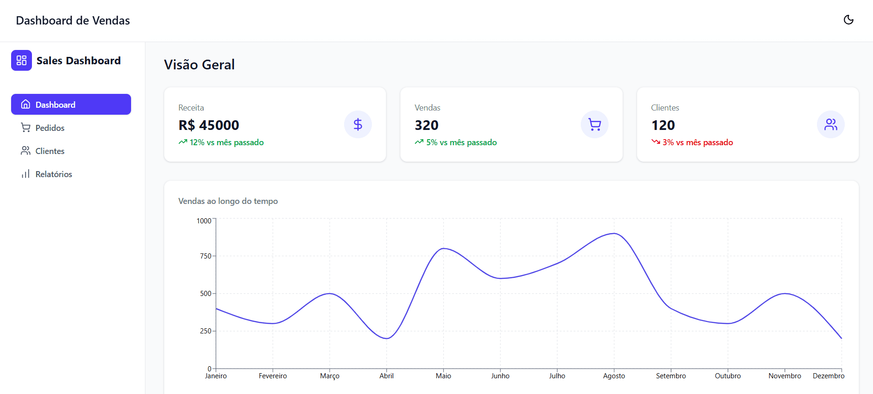Open the Dashboard menu item
873x394 pixels.
click(x=71, y=105)
